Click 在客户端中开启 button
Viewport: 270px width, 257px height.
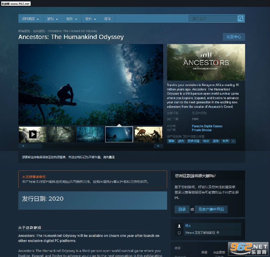[x=211, y=209]
